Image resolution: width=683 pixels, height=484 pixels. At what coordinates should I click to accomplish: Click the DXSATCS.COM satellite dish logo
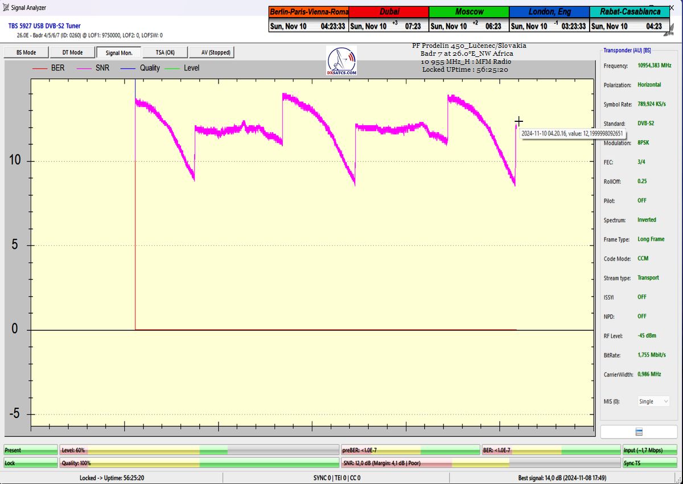point(341,61)
